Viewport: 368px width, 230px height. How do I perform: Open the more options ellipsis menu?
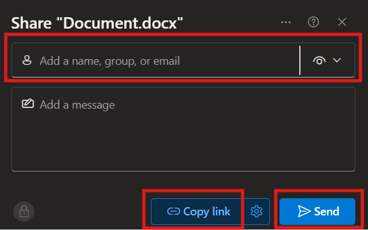point(286,22)
